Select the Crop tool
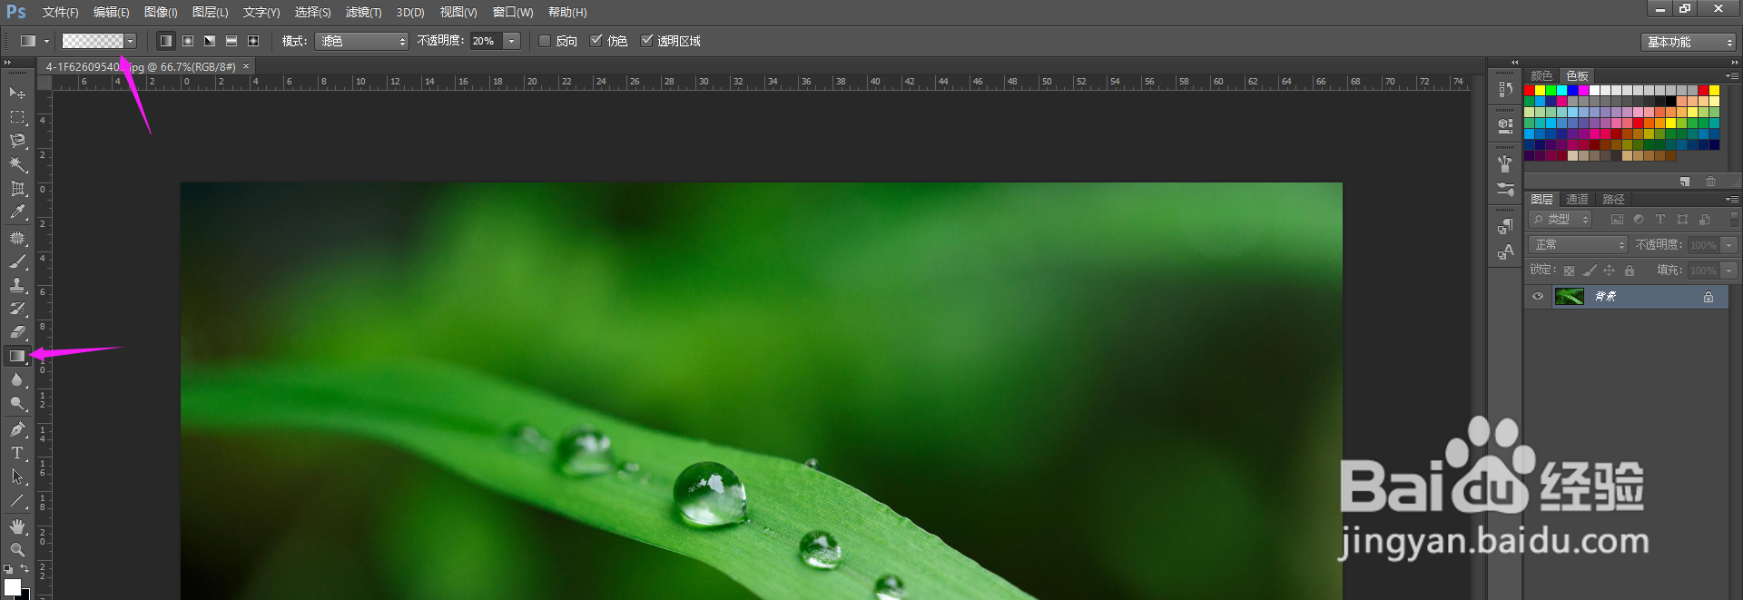The image size is (1743, 600). tap(17, 188)
